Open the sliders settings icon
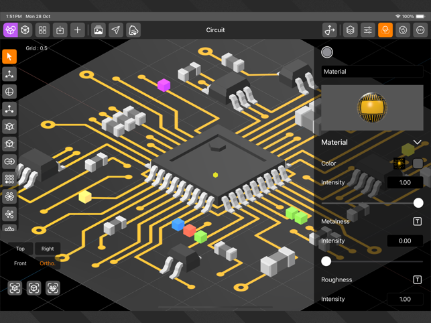 (x=368, y=30)
